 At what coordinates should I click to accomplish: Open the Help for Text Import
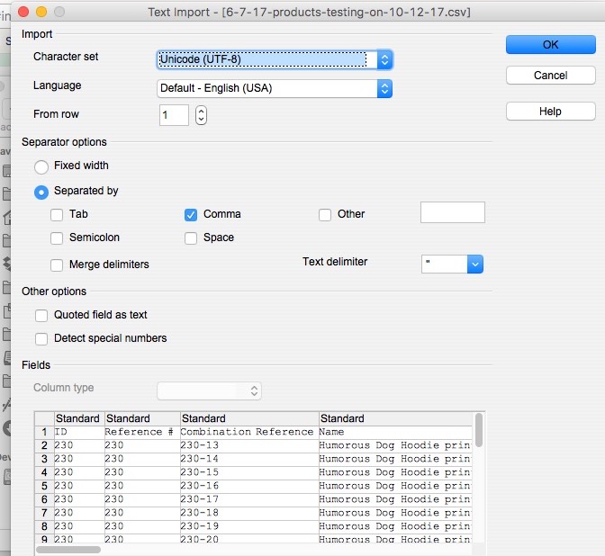click(551, 112)
